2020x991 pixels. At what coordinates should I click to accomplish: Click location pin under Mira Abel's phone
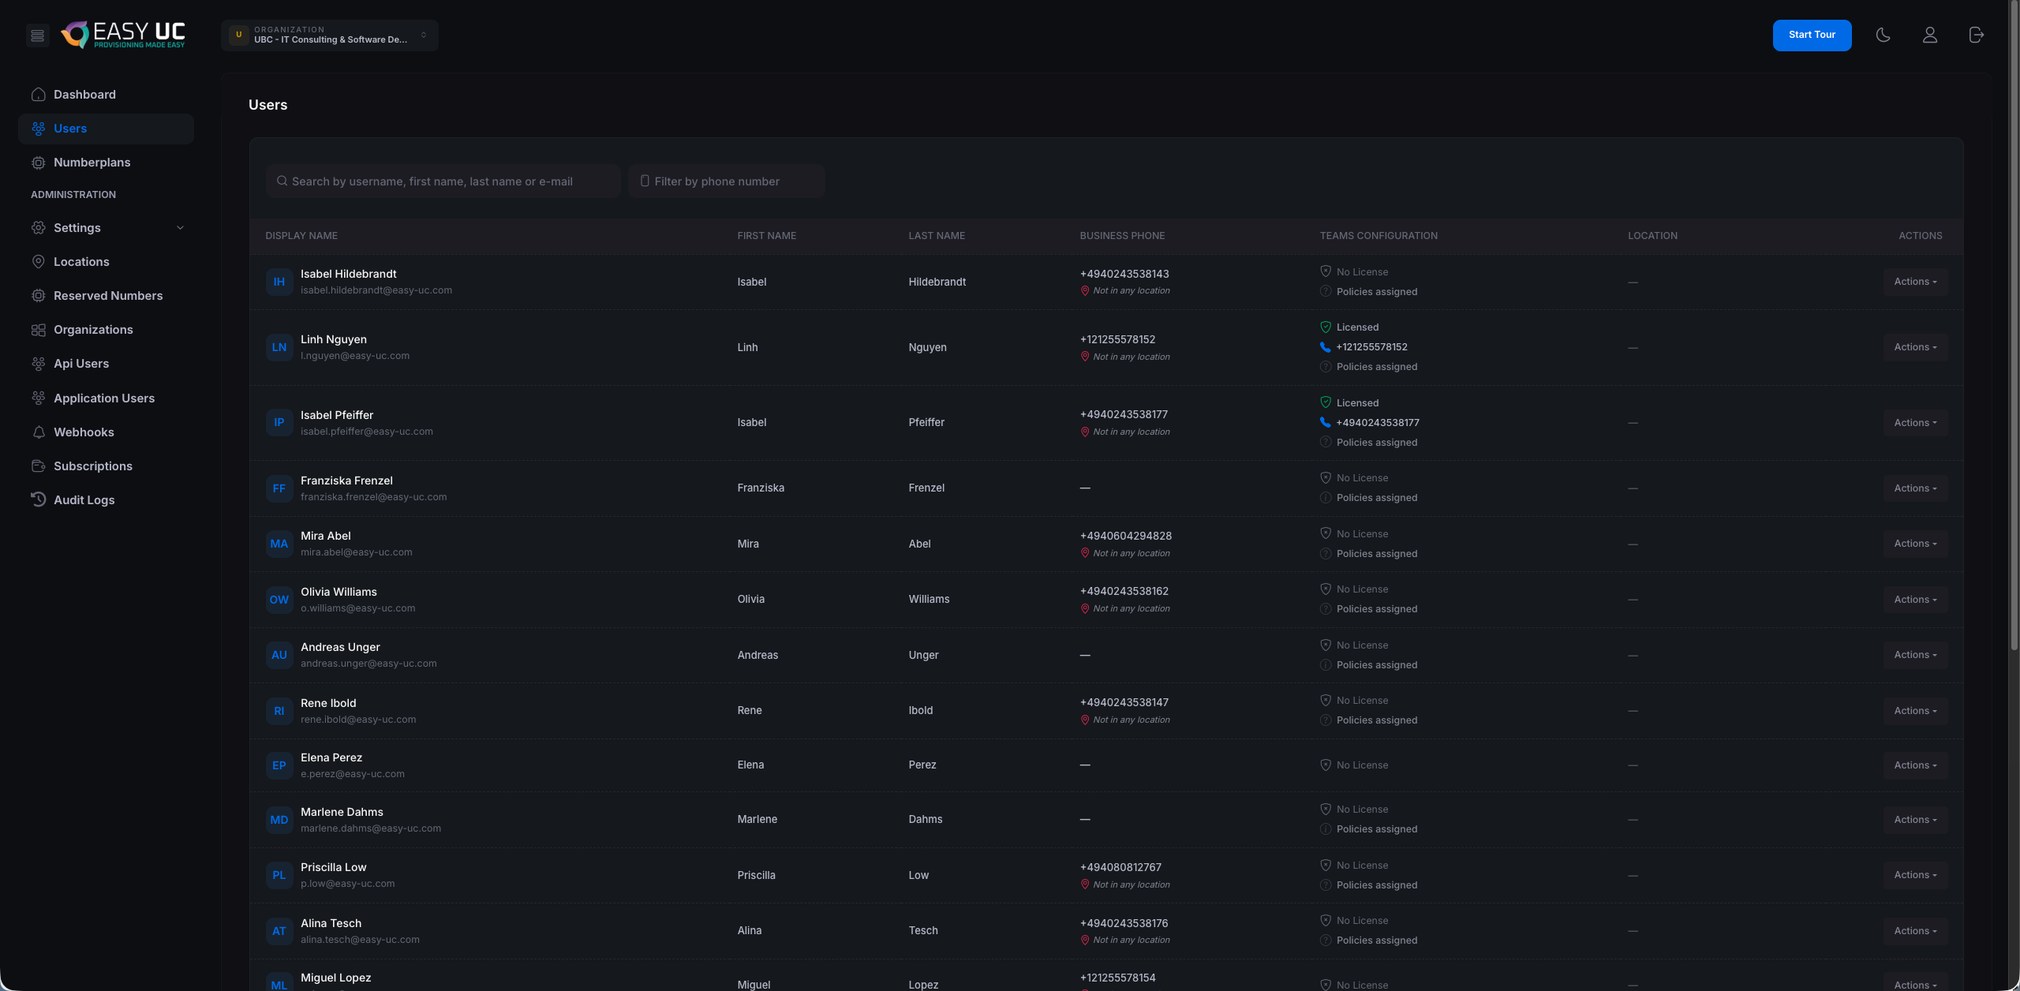pos(1085,553)
